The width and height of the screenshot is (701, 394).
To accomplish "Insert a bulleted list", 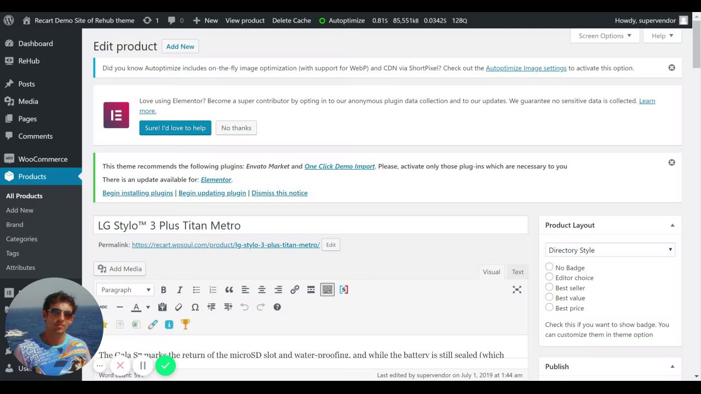I will coord(196,289).
